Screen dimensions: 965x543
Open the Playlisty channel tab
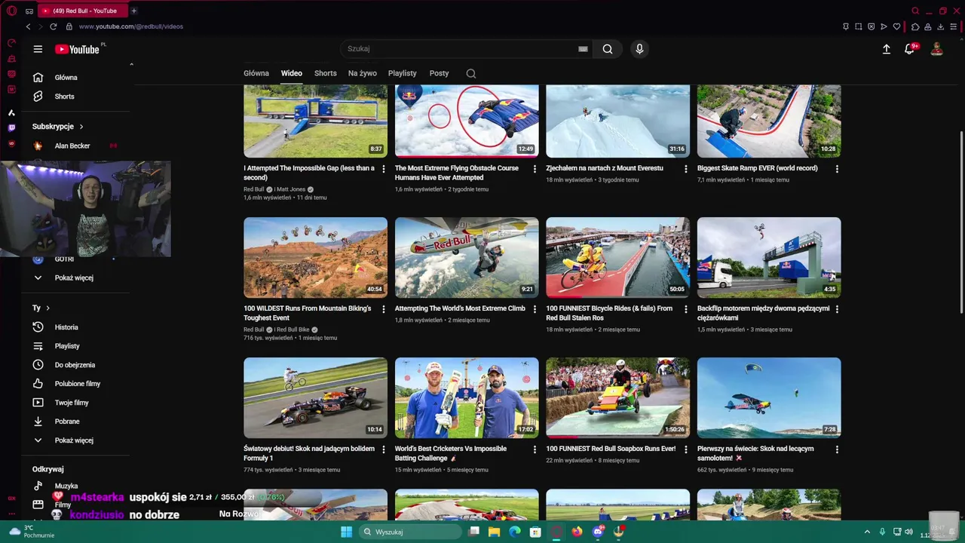[403, 73]
